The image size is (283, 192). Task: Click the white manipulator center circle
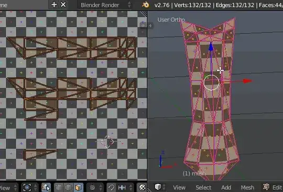[x=212, y=82]
